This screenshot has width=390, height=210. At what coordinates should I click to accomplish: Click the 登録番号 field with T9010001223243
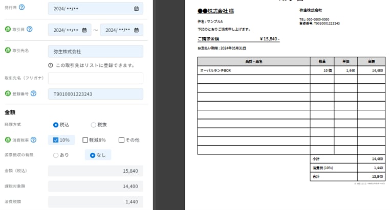(95, 94)
